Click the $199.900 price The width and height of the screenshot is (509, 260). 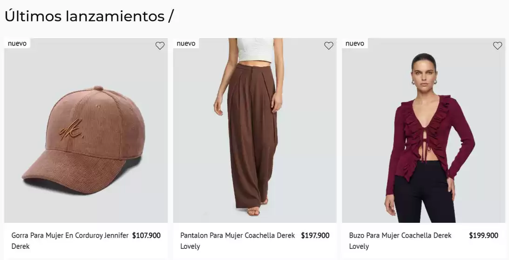[x=483, y=235]
